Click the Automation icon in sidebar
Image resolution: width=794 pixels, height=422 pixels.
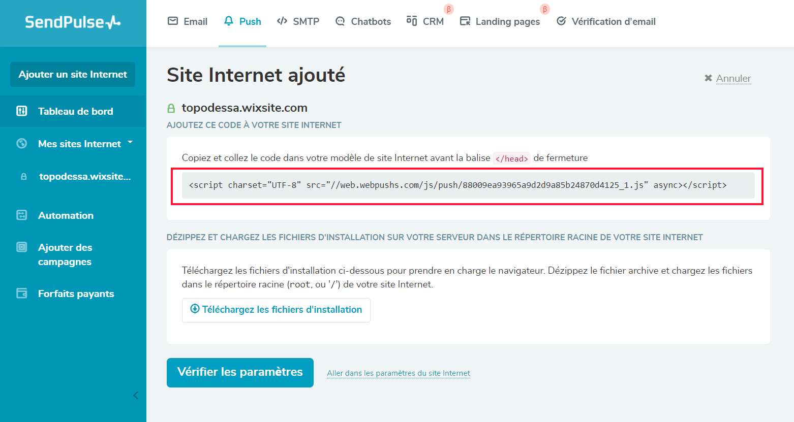(22, 215)
